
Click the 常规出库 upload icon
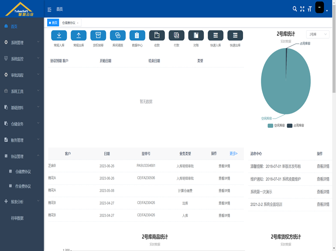click(x=79, y=36)
